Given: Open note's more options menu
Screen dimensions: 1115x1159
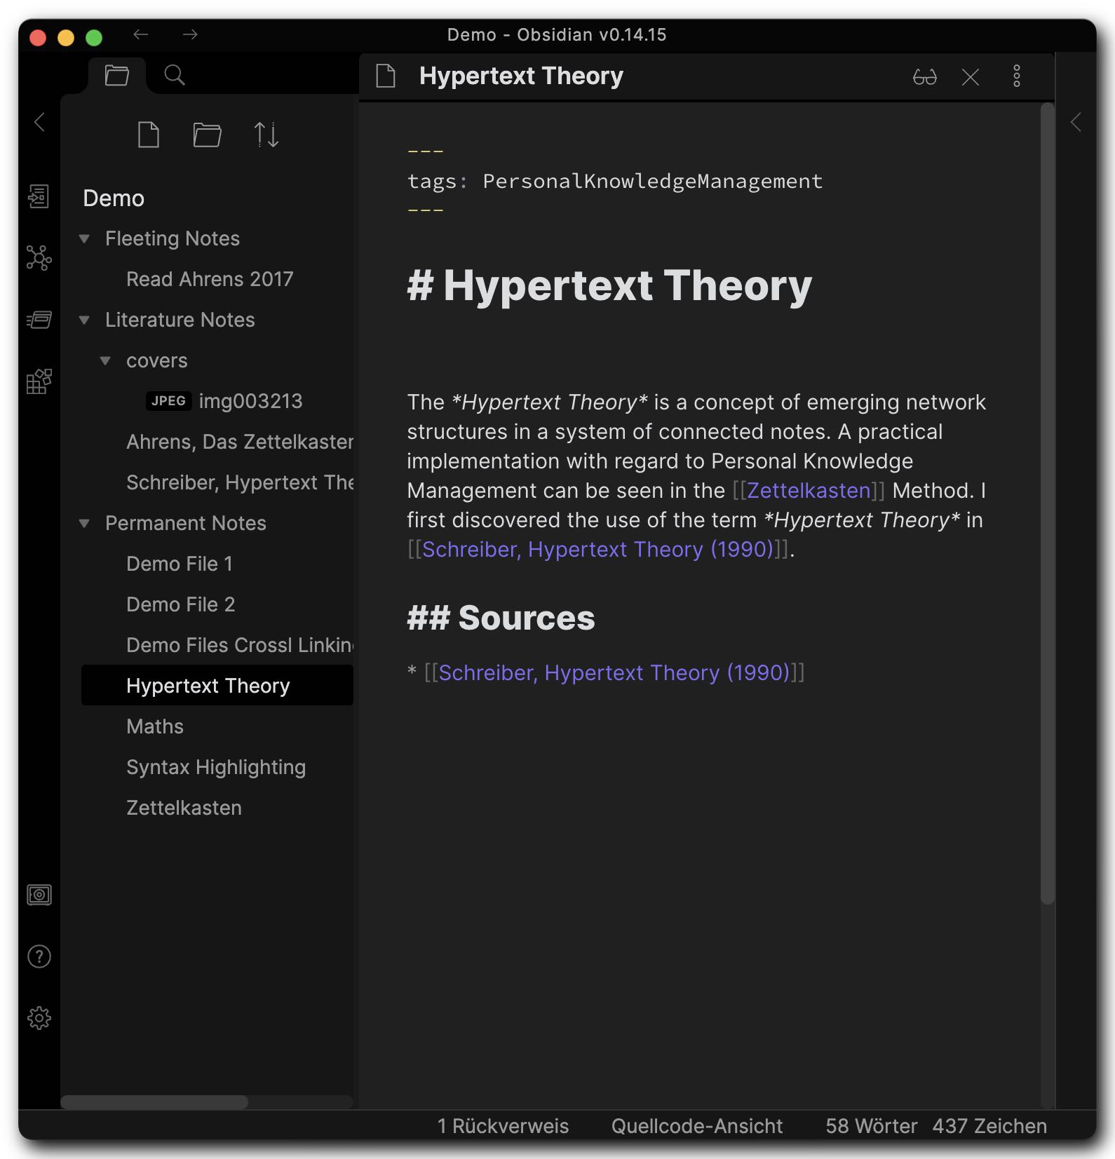Looking at the screenshot, I should pos(1016,76).
